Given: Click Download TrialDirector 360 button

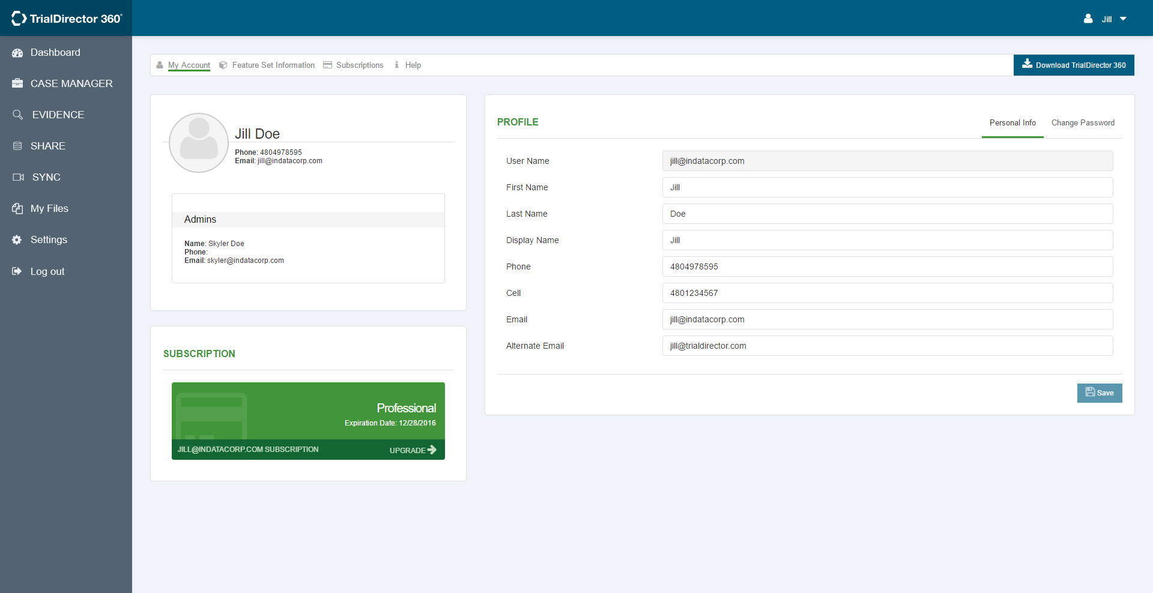Looking at the screenshot, I should [x=1074, y=65].
